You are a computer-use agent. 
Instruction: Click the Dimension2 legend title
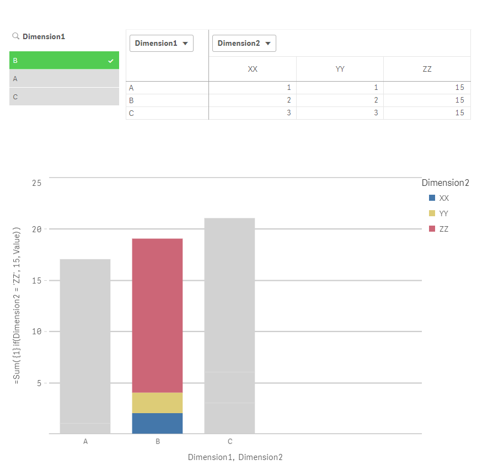pyautogui.click(x=446, y=183)
